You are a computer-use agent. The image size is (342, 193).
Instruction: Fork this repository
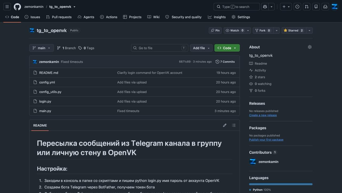263,30
